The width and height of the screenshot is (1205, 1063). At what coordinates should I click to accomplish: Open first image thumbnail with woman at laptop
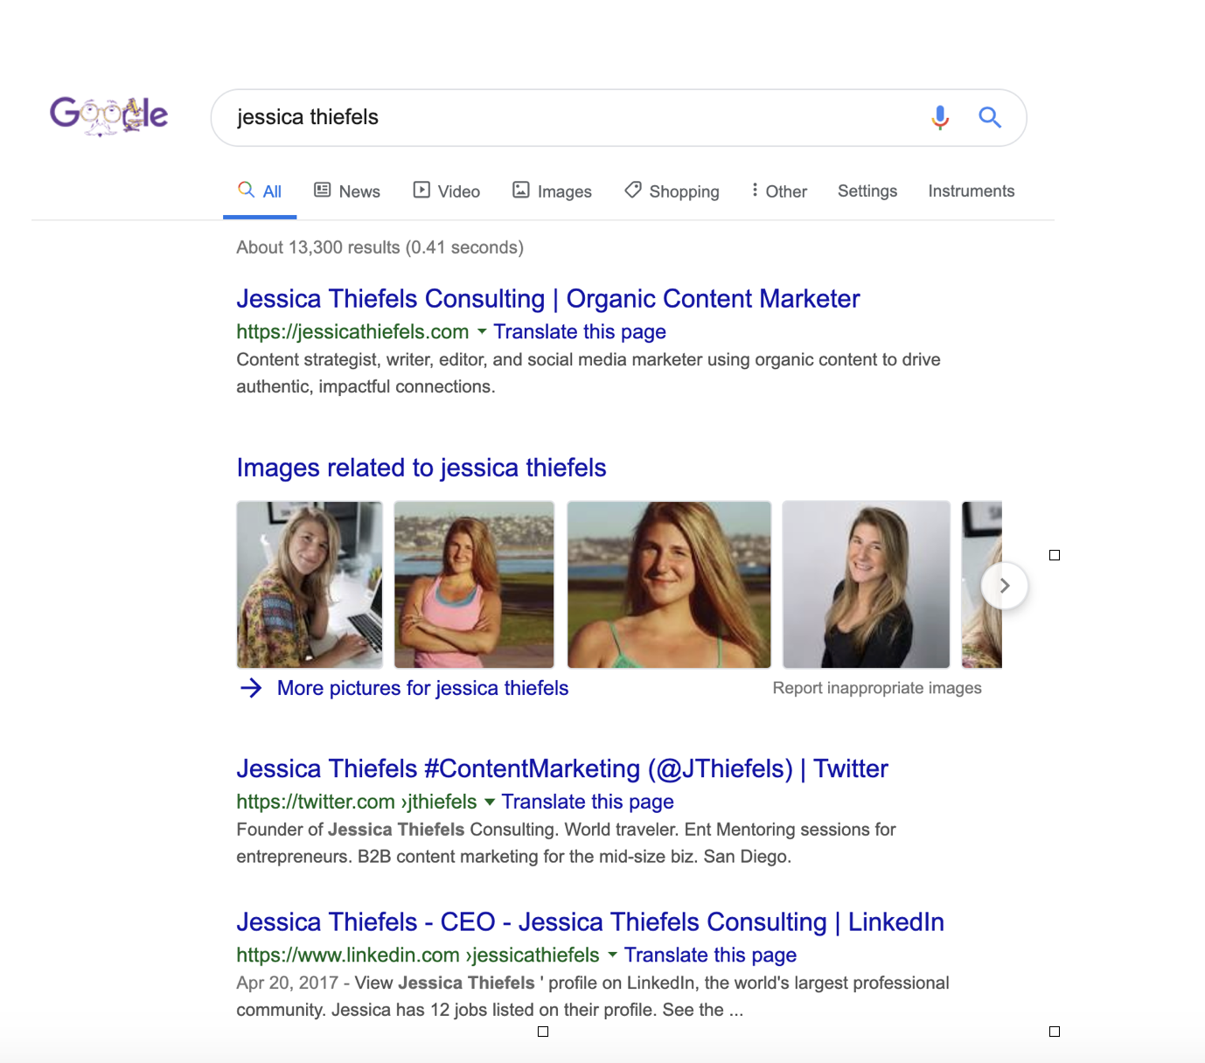point(310,585)
